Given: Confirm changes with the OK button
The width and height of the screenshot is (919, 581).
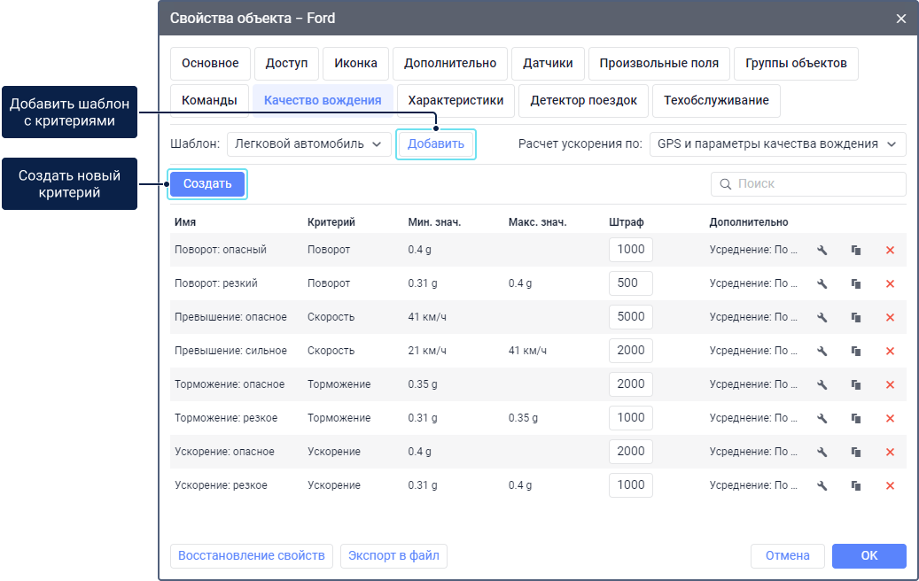Looking at the screenshot, I should (x=868, y=556).
